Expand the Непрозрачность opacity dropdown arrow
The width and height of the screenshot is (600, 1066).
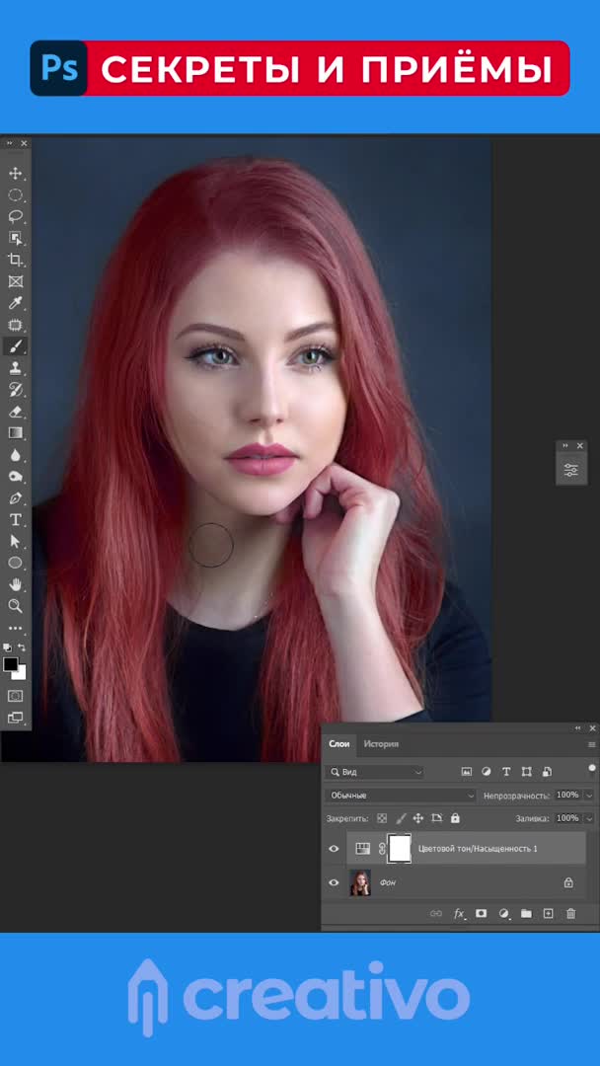(589, 796)
